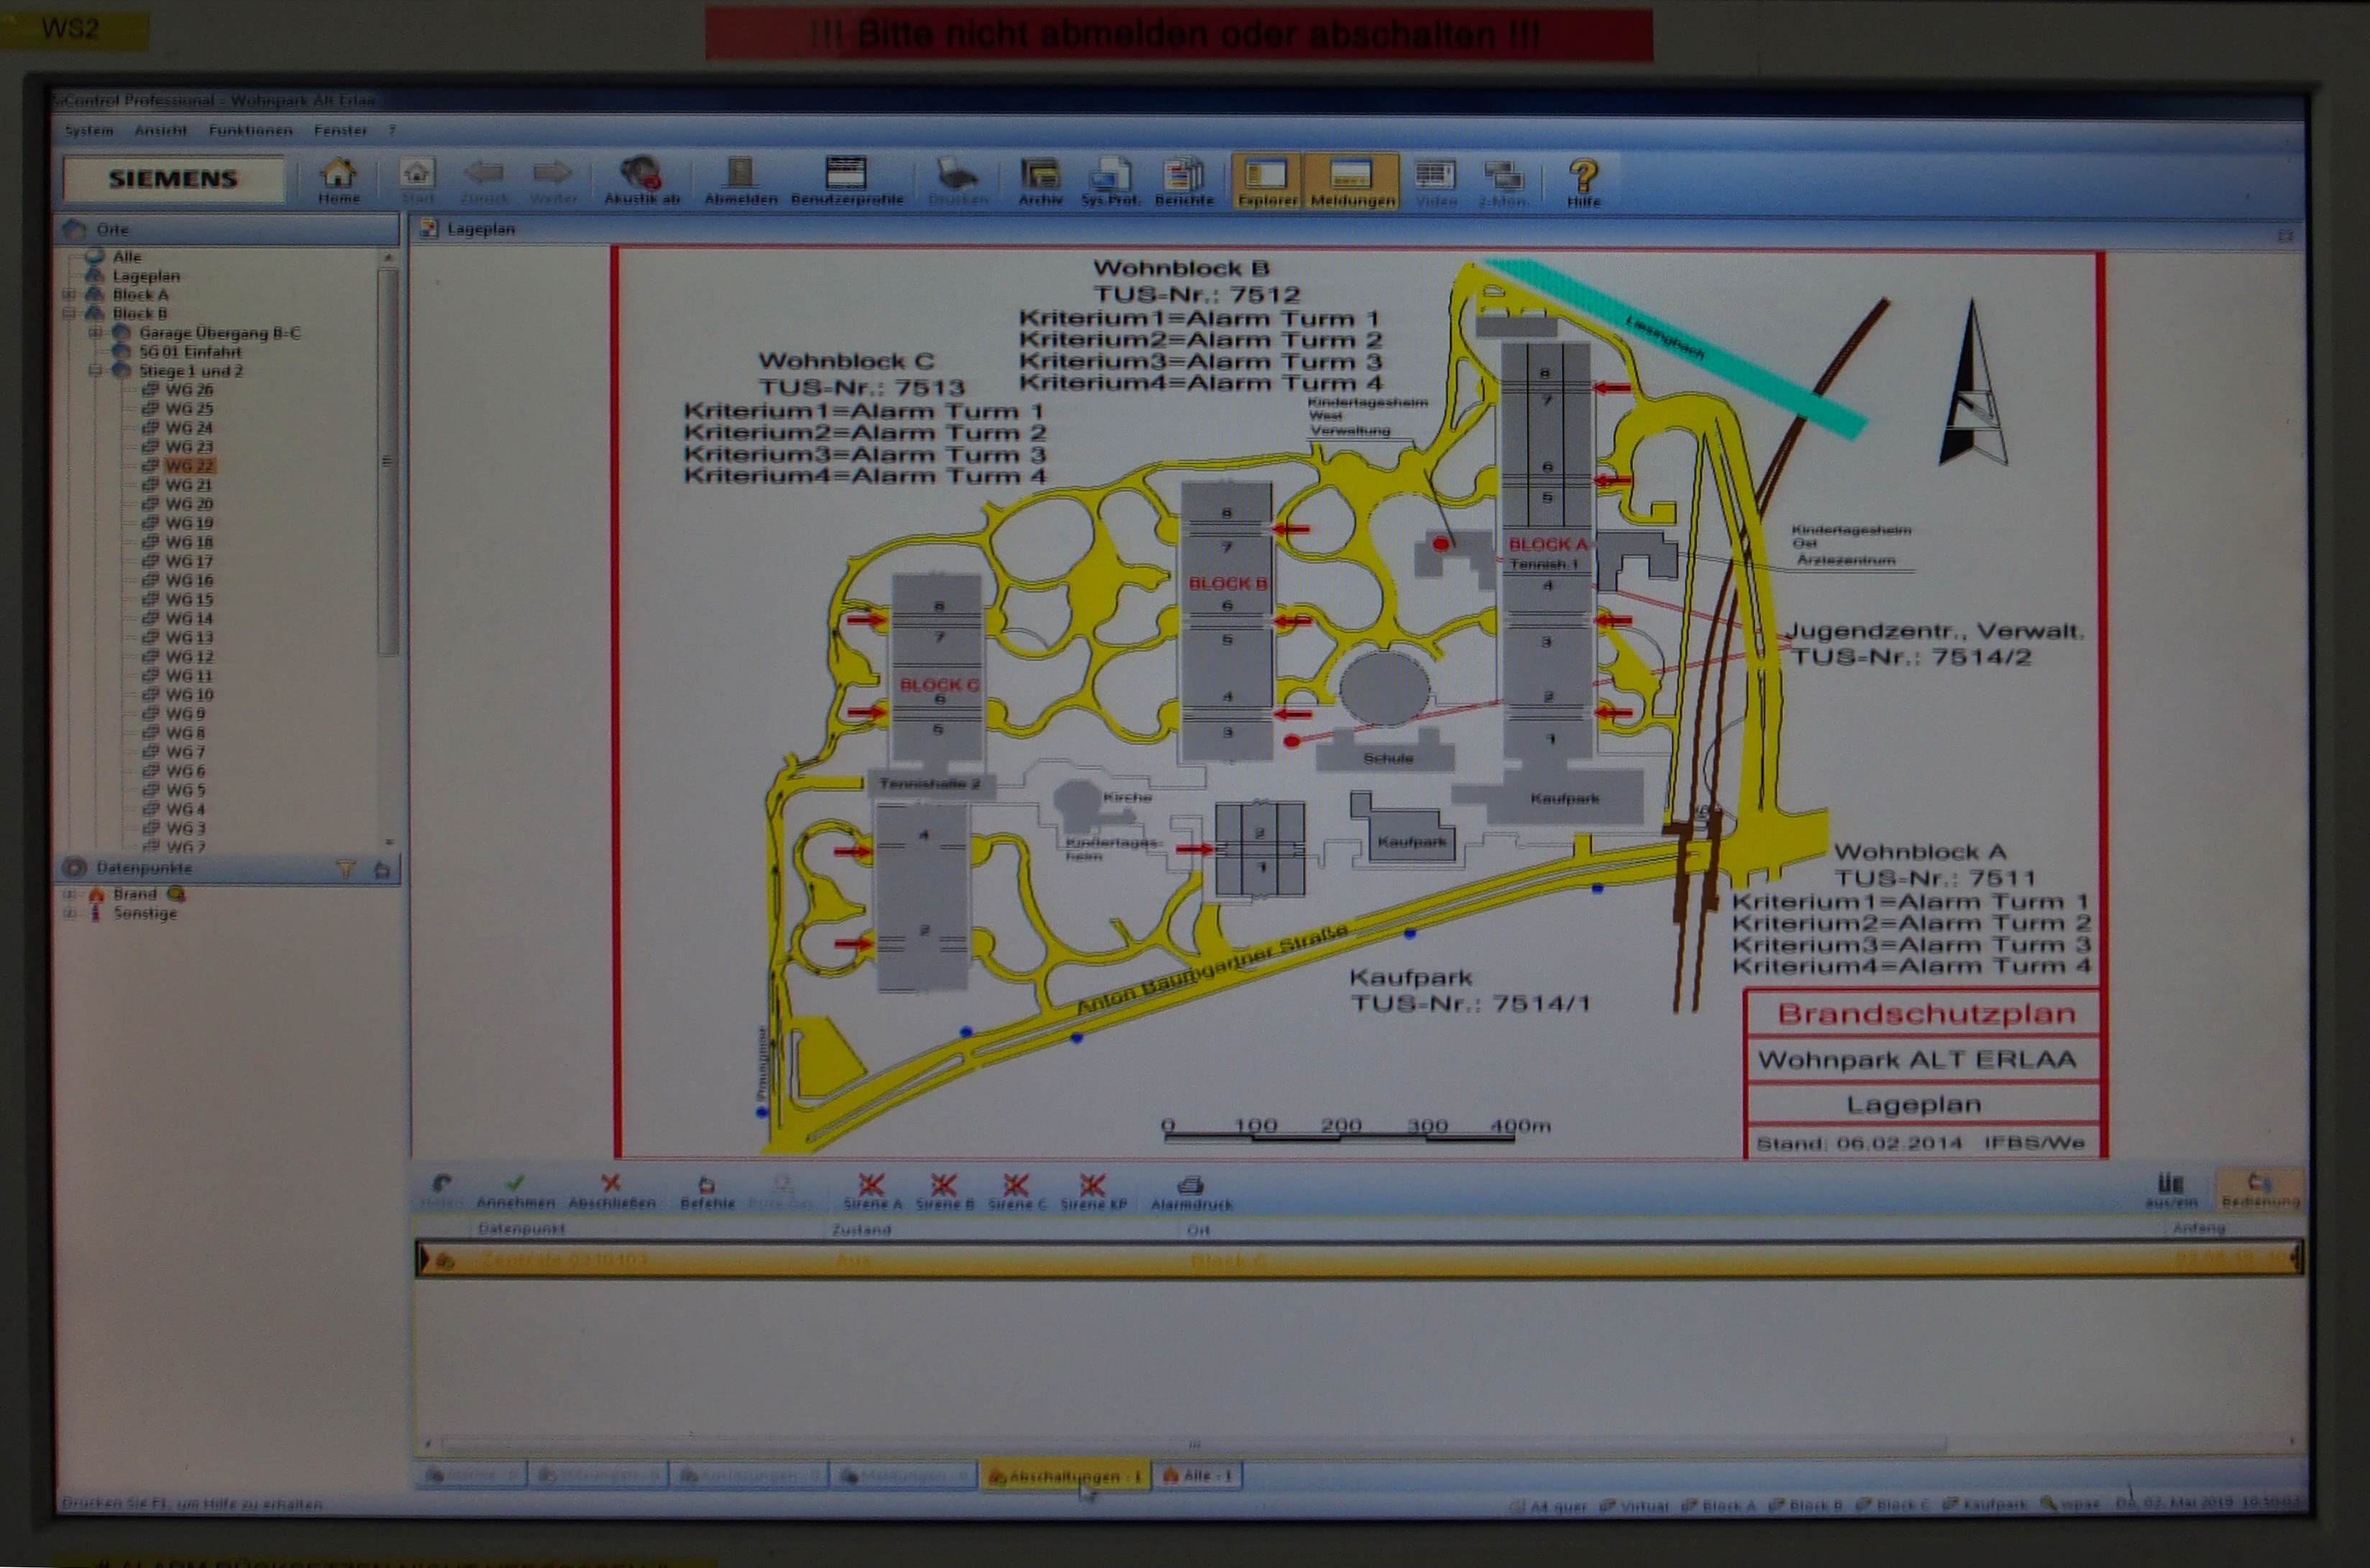Click the Alarmdruck printer icon
The image size is (2370, 1568).
pyautogui.click(x=1190, y=1187)
